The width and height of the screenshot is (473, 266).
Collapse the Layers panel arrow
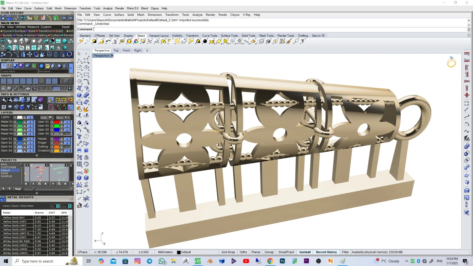point(37,155)
